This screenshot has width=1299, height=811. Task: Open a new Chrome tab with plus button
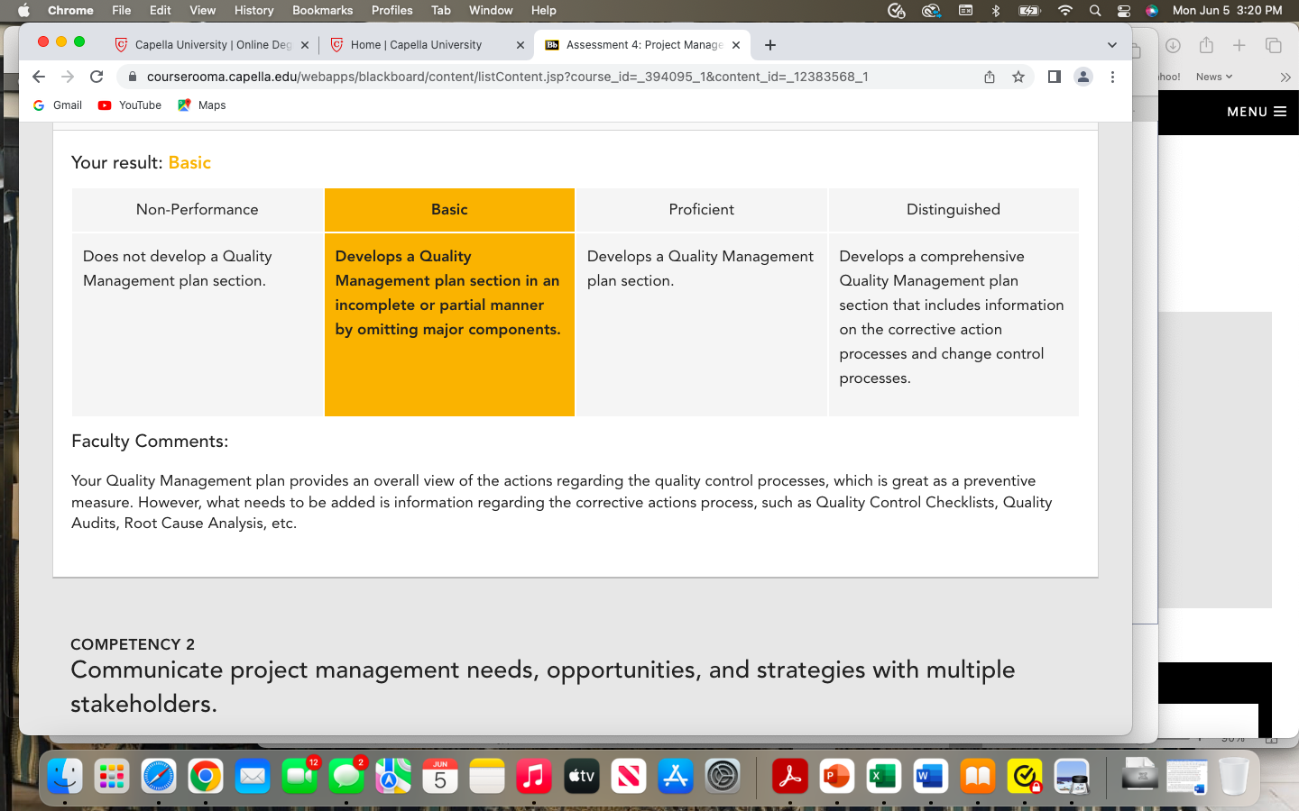tap(770, 45)
